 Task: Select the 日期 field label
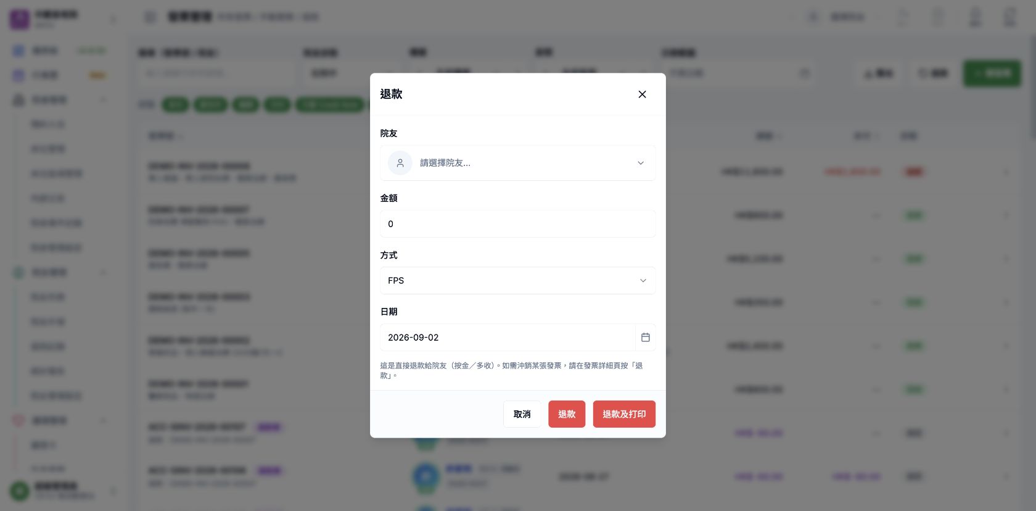pyautogui.click(x=389, y=312)
